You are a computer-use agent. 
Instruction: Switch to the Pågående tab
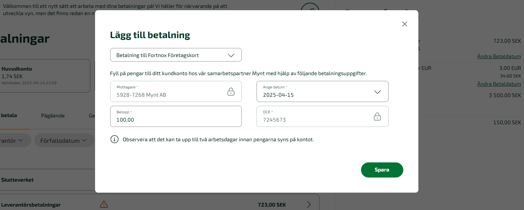(53, 116)
